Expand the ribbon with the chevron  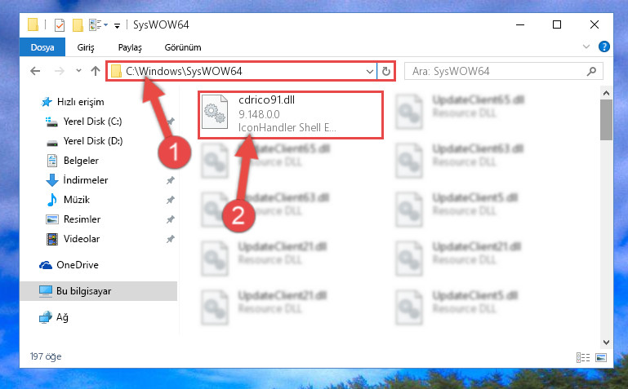click(x=586, y=46)
